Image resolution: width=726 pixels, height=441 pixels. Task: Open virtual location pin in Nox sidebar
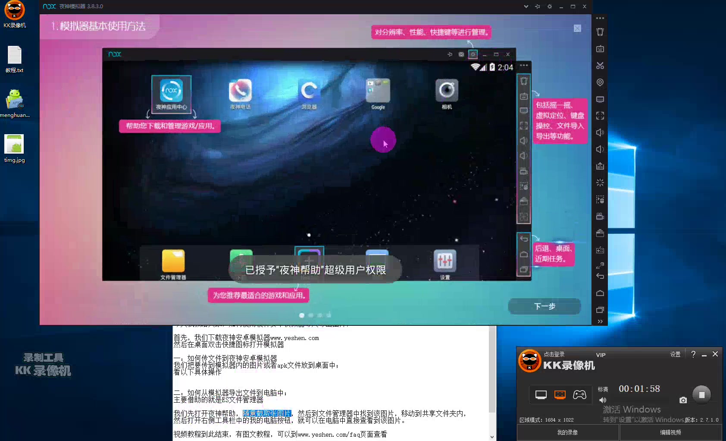click(x=600, y=82)
